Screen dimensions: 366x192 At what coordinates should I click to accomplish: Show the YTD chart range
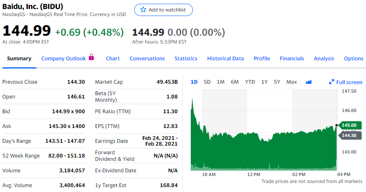(x=250, y=82)
